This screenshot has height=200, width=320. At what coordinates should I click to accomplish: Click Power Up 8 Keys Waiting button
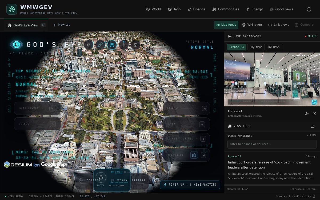[190, 185]
